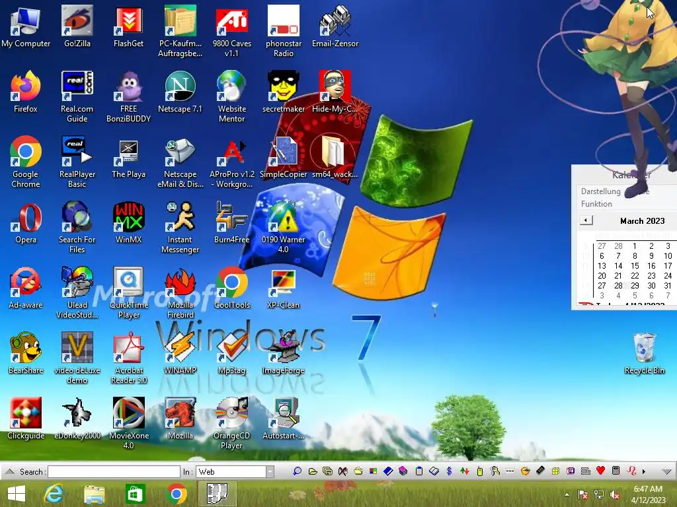The width and height of the screenshot is (677, 507).
Task: Select March 1 in the calendar
Action: [x=634, y=246]
